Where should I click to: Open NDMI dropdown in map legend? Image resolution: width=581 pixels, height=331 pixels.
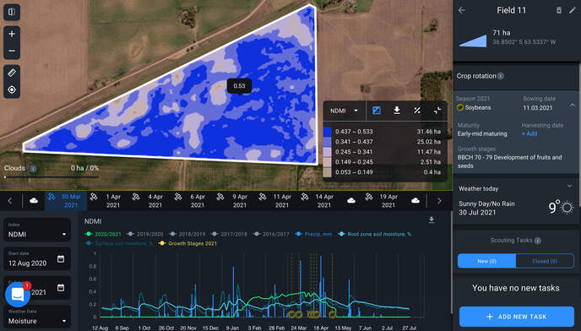click(344, 111)
